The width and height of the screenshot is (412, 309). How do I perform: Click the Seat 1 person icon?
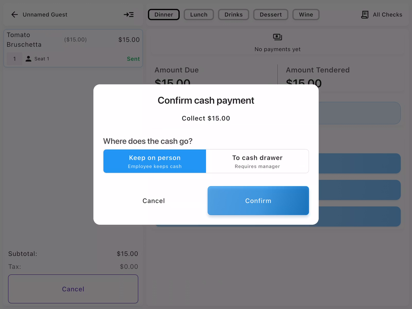(29, 58)
